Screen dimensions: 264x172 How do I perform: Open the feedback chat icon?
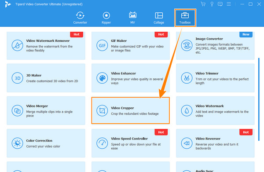[x=220, y=4]
